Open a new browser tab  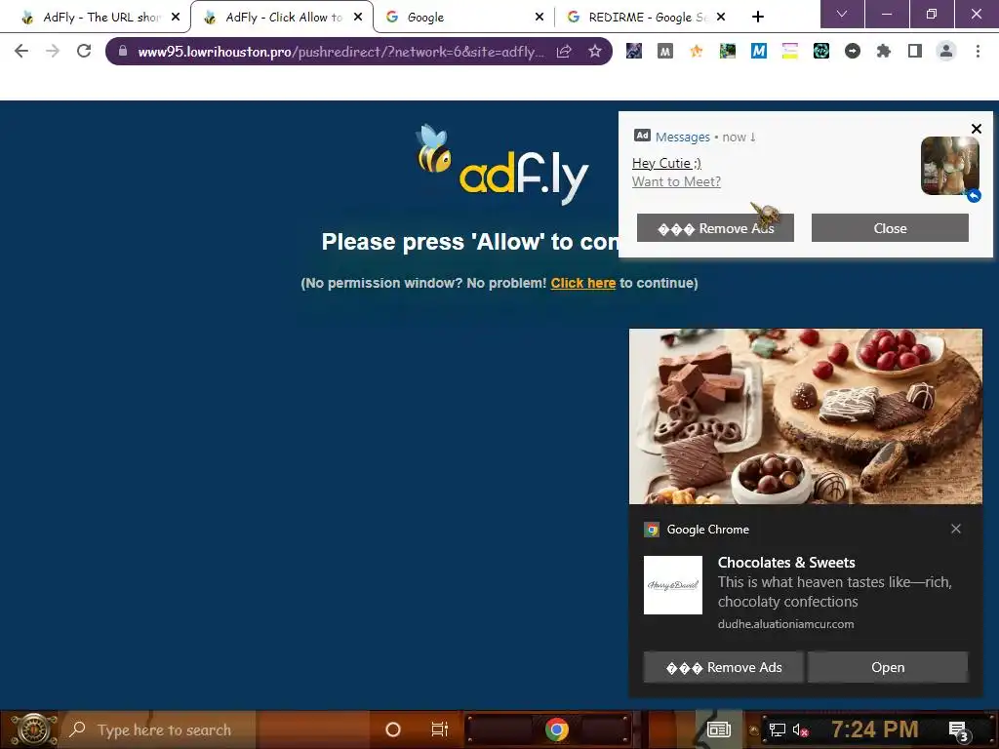[x=757, y=18]
